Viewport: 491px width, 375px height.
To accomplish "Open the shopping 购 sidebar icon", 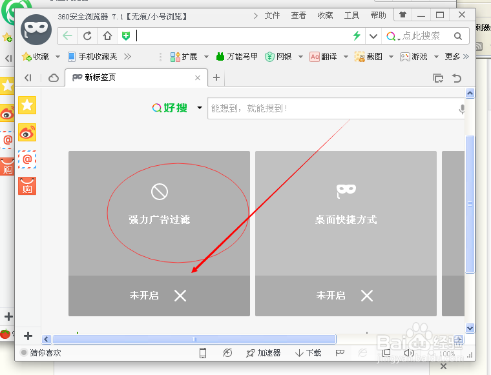I will pyautogui.click(x=27, y=186).
